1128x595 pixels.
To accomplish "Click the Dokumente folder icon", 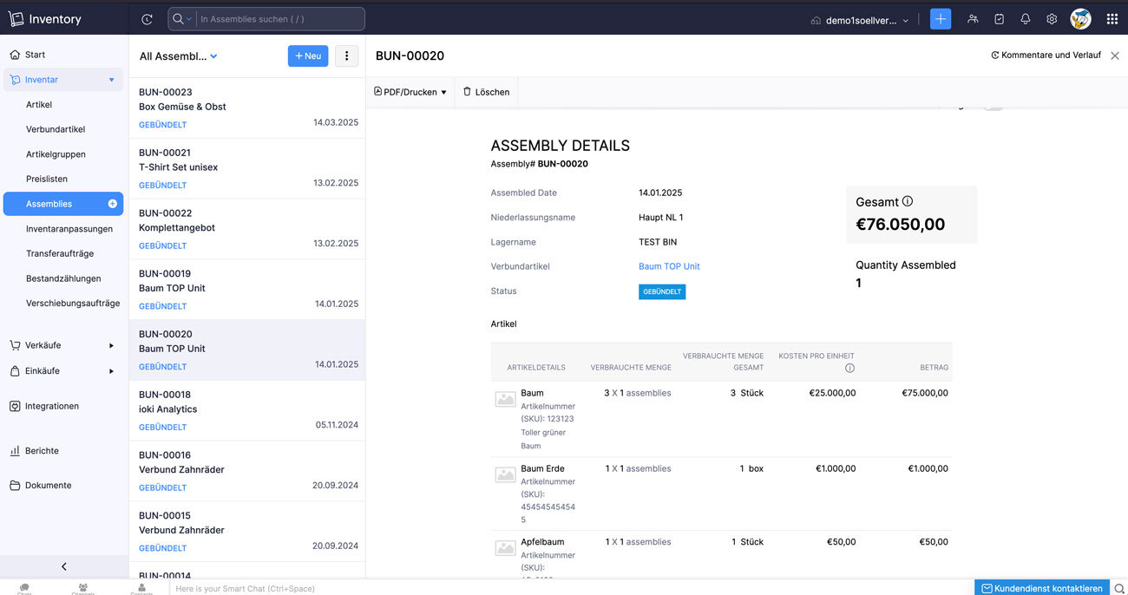I will pyautogui.click(x=15, y=486).
